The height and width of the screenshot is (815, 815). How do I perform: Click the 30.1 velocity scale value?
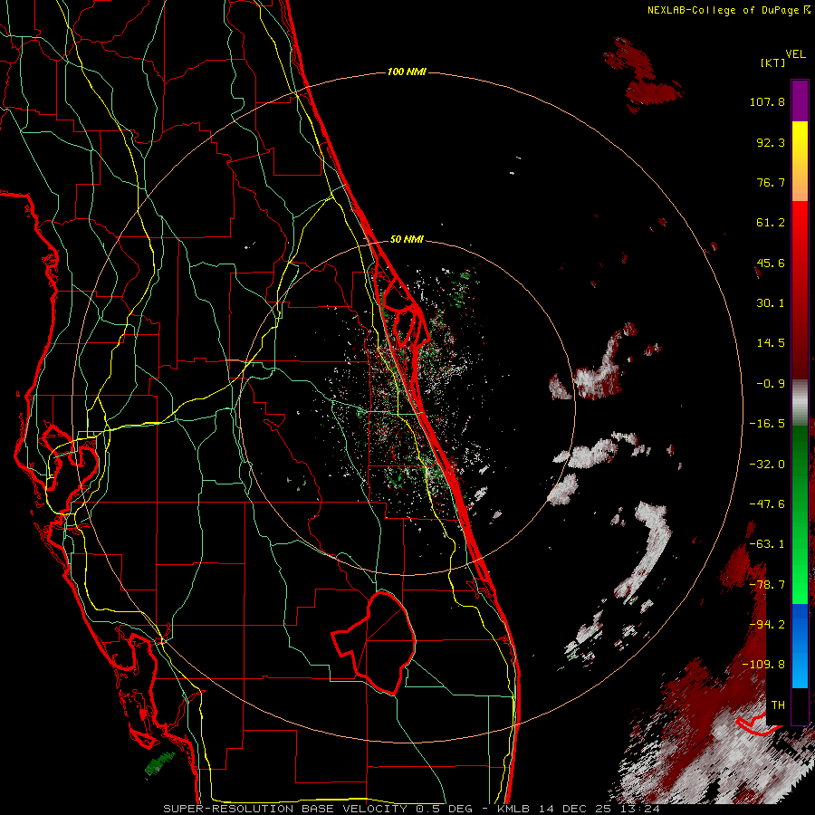coord(771,303)
